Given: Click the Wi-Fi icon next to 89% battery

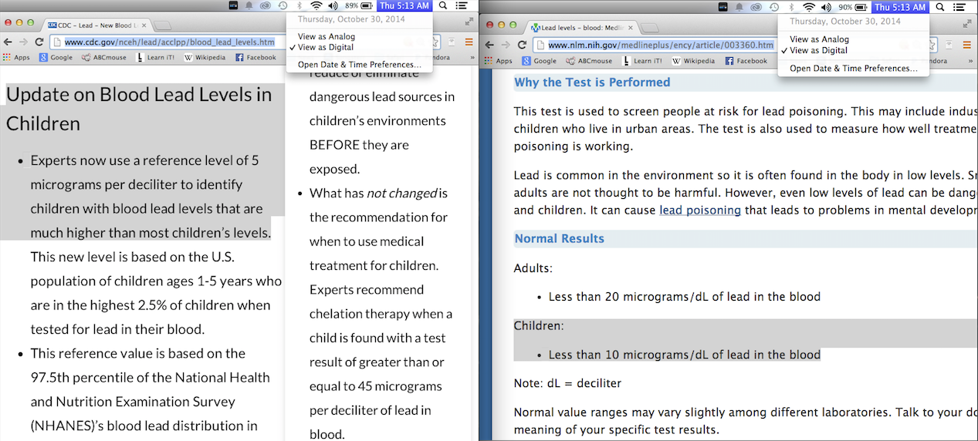Looking at the screenshot, I should pos(316,5).
